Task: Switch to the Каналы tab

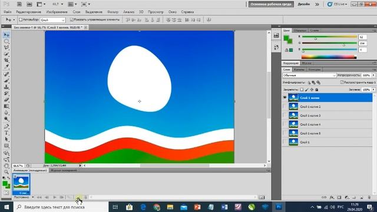Action: tap(299, 69)
